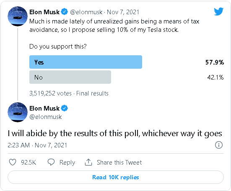The width and height of the screenshot is (231, 191).
Task: Like the tweet with heart icon
Action: tap(13, 162)
